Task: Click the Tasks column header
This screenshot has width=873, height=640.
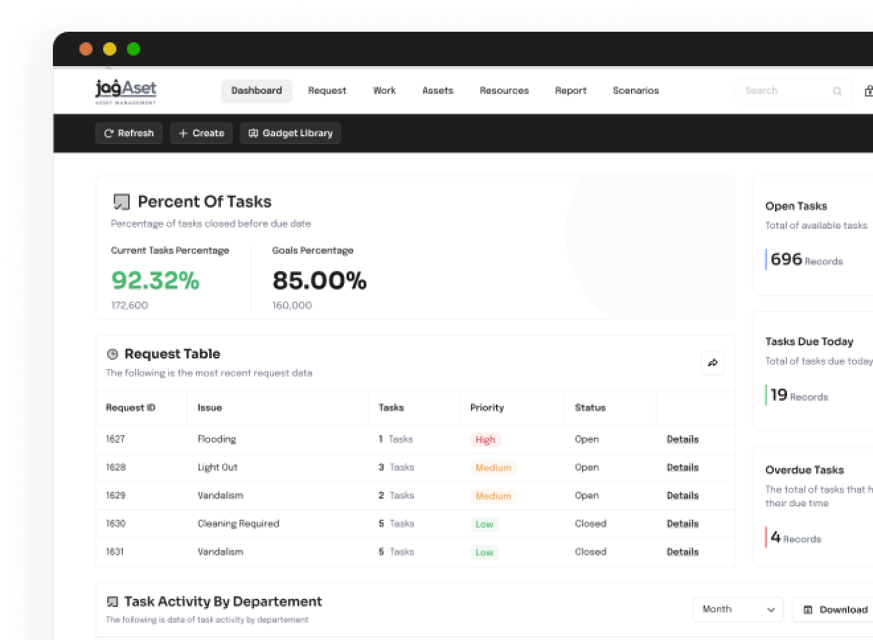Action: [391, 407]
